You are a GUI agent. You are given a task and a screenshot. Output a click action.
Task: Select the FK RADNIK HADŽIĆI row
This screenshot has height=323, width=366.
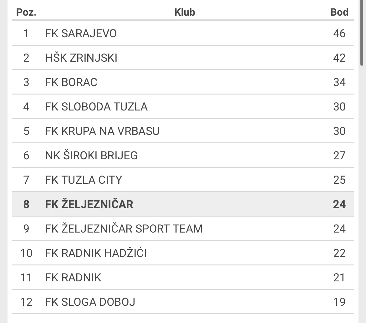coord(183,253)
